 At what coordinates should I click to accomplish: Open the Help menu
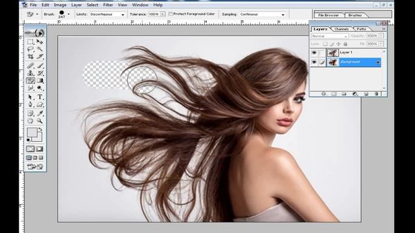click(158, 5)
